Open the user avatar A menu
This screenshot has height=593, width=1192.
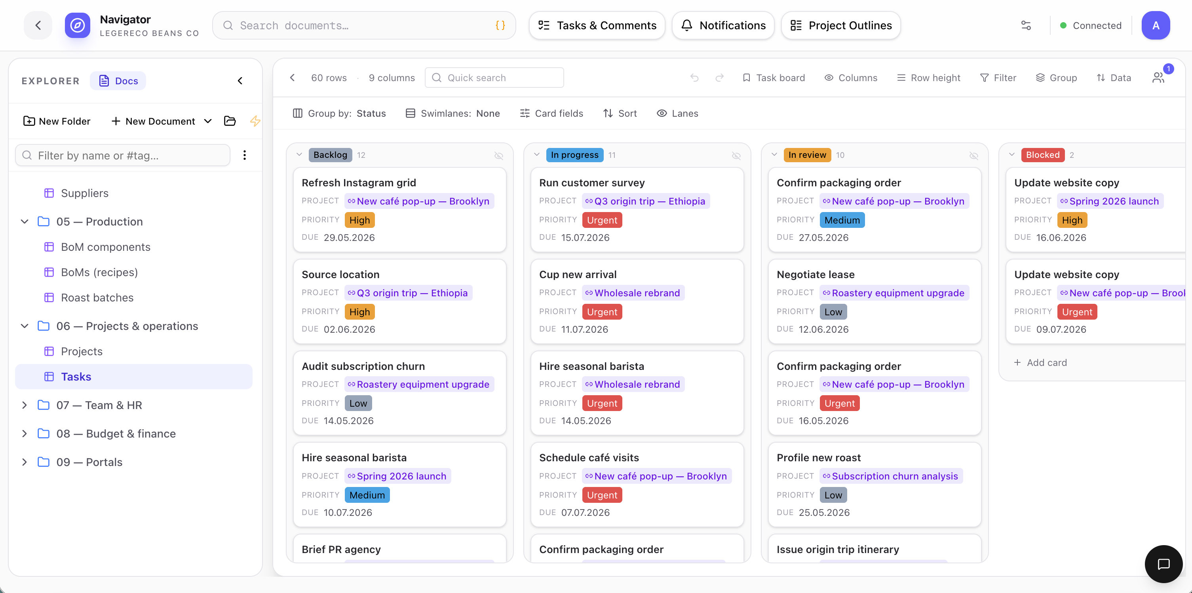tap(1156, 25)
